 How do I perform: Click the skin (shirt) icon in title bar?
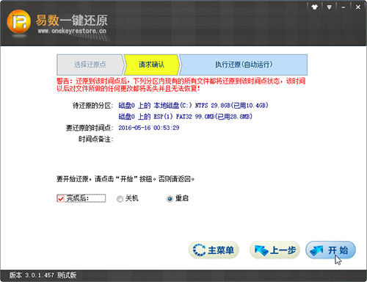[315, 7]
